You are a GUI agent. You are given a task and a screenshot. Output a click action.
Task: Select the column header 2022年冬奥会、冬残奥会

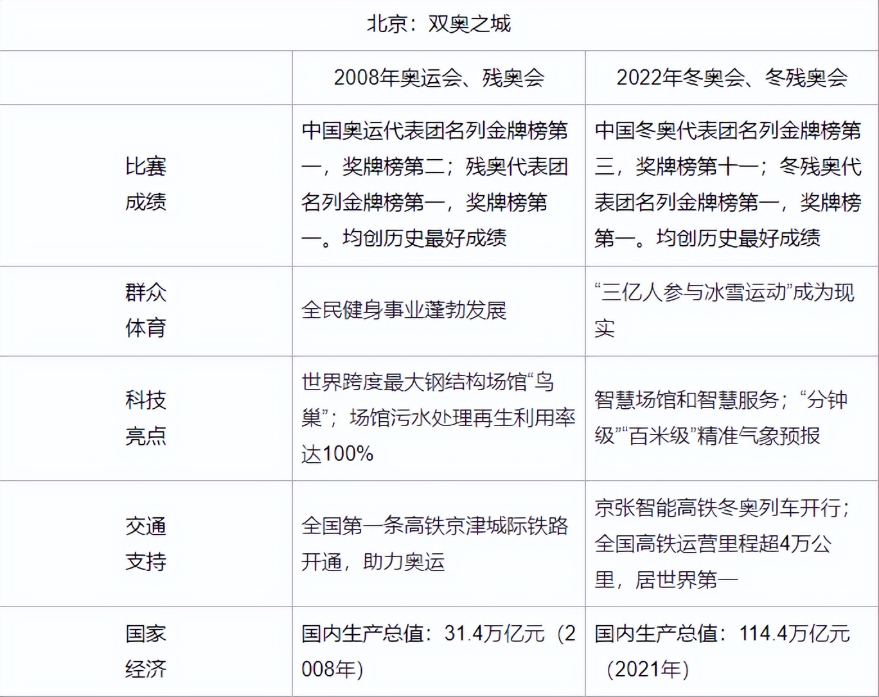click(732, 78)
